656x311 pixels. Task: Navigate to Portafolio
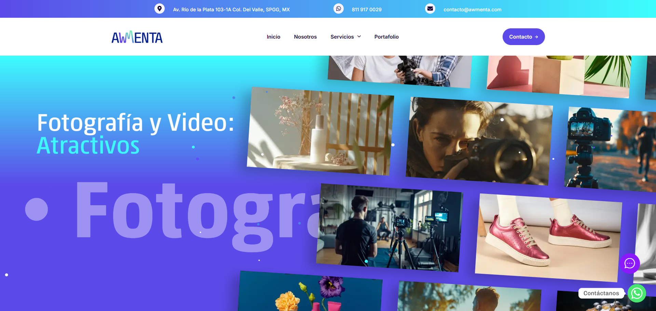pyautogui.click(x=386, y=37)
